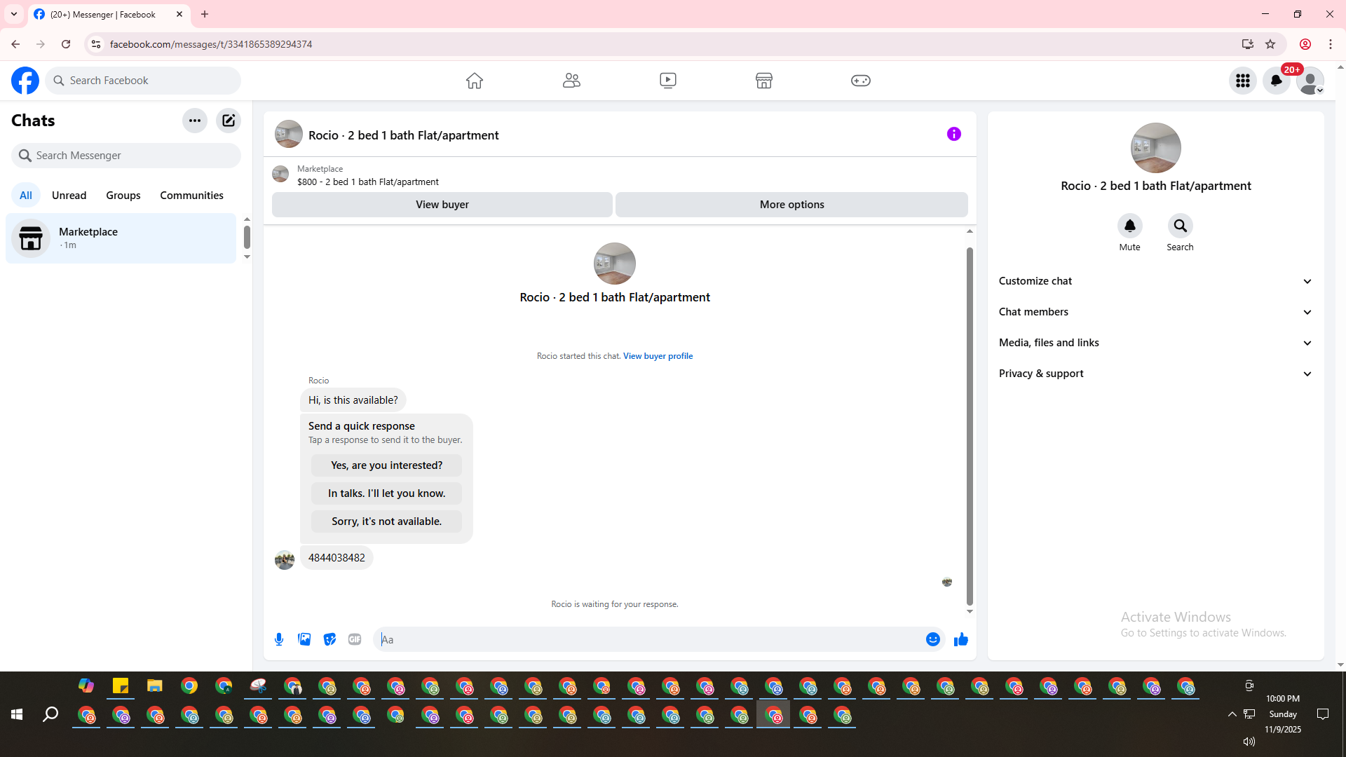1346x757 pixels.
Task: Click the conversation vertical scrollbar
Action: (x=970, y=426)
